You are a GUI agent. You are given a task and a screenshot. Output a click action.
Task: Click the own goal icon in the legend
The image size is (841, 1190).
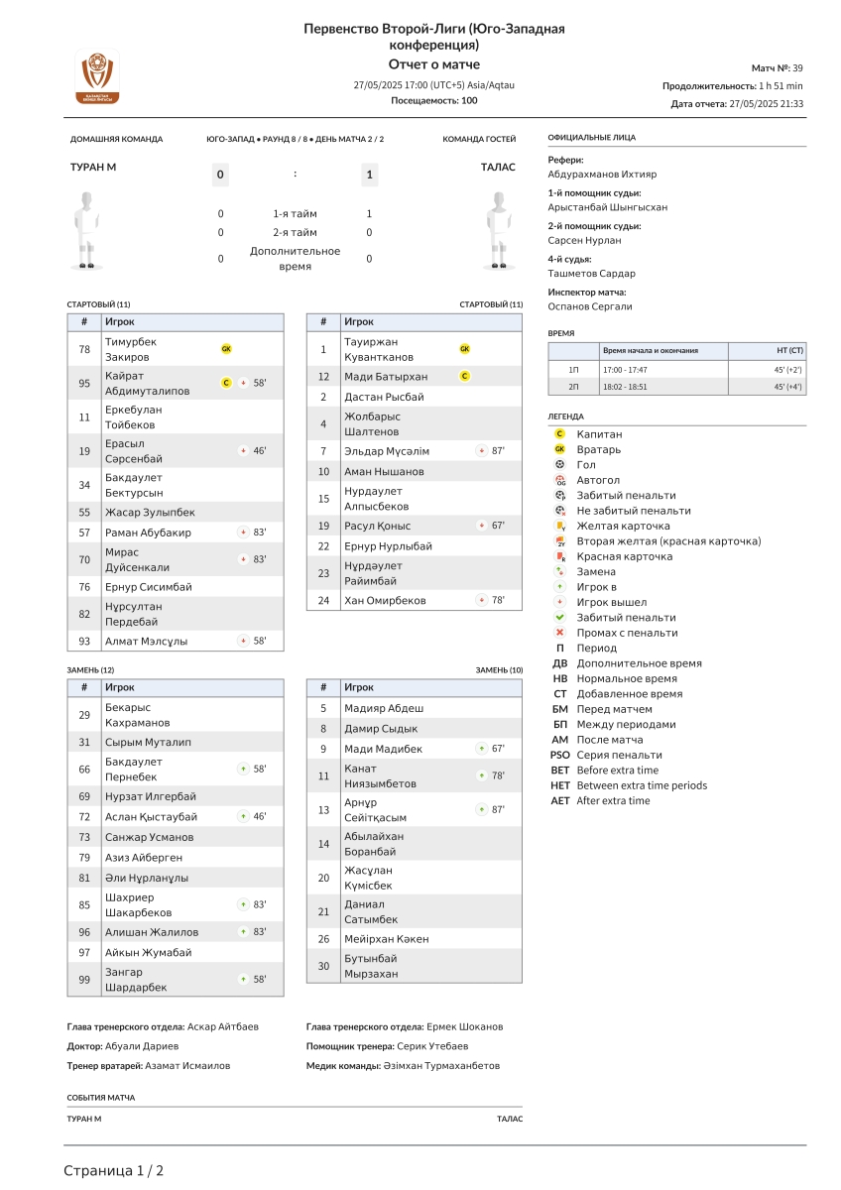point(560,480)
